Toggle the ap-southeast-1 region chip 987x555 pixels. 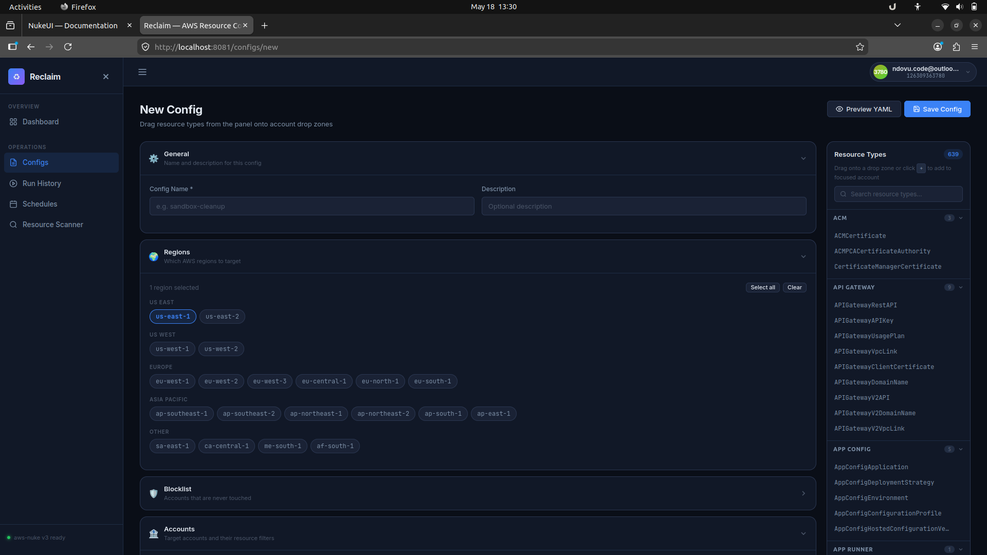click(181, 414)
